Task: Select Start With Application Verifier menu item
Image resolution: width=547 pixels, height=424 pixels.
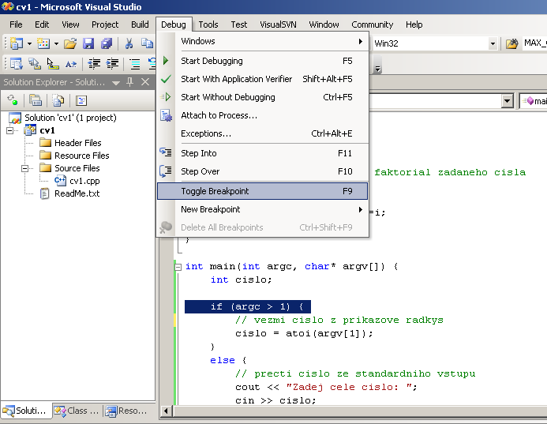Action: coord(262,79)
